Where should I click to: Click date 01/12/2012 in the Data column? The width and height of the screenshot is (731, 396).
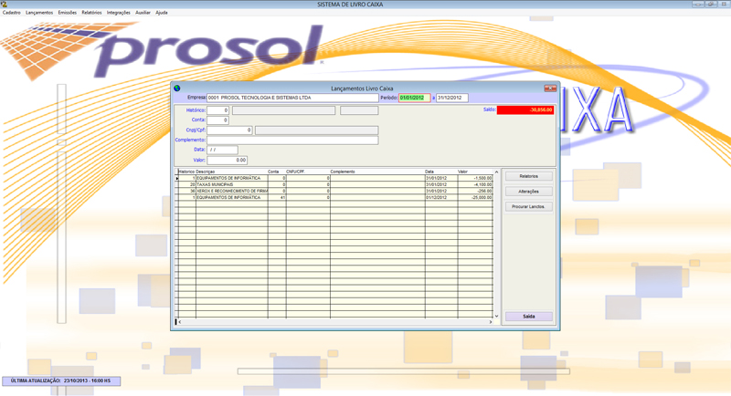pyautogui.click(x=437, y=198)
